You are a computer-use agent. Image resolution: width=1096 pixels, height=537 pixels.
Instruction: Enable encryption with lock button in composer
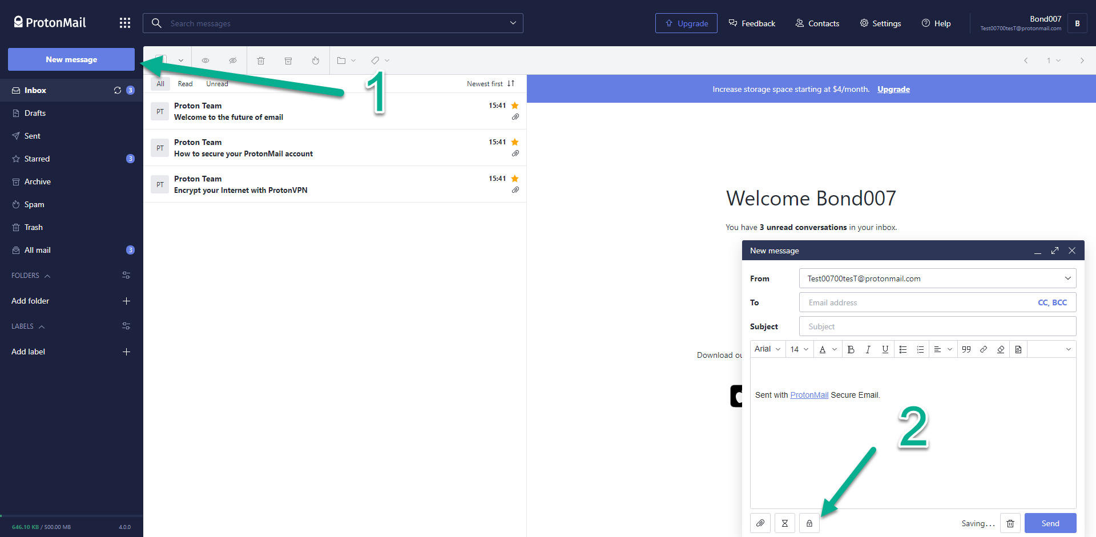(809, 523)
